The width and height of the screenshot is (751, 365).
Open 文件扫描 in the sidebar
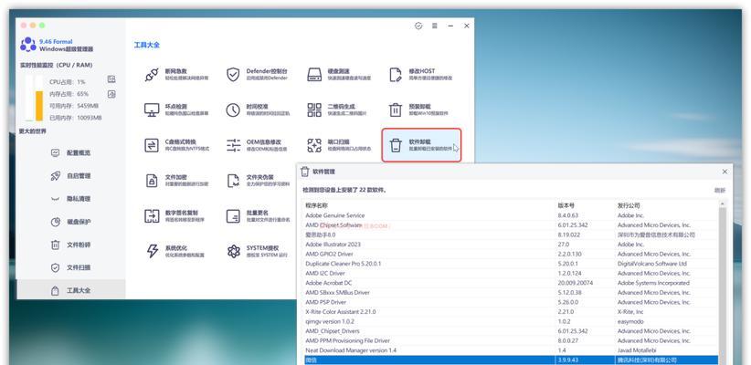tap(71, 268)
